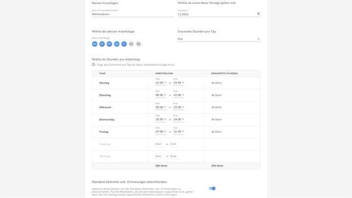The width and height of the screenshot is (352, 198).
Task: Toggle the Mo active weekday circle
Action: tap(95, 44)
